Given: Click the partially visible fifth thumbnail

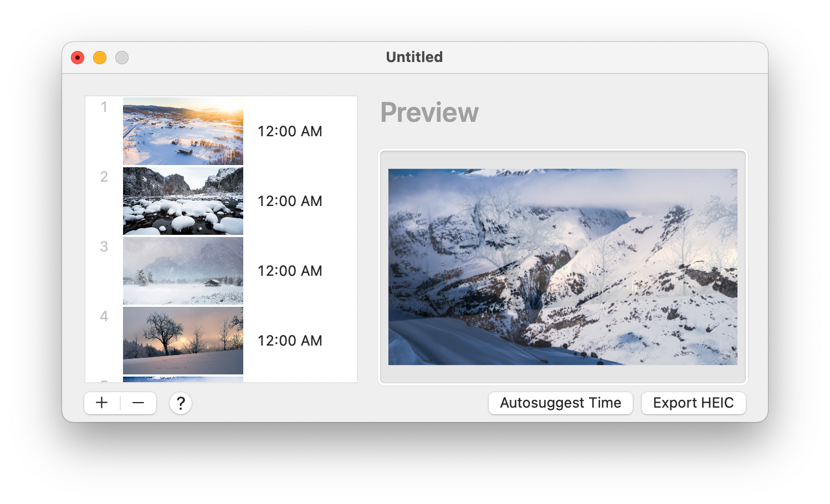Looking at the screenshot, I should click(x=183, y=379).
